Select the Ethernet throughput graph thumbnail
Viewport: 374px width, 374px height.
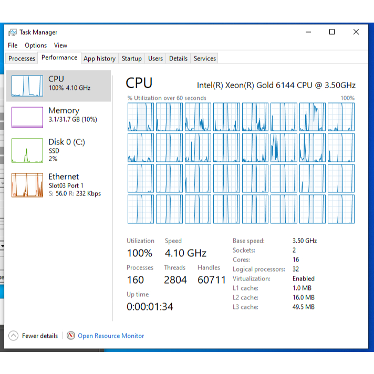coord(27,185)
